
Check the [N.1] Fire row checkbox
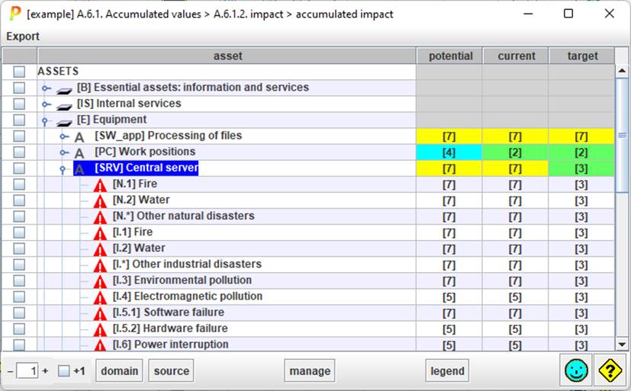(x=19, y=184)
